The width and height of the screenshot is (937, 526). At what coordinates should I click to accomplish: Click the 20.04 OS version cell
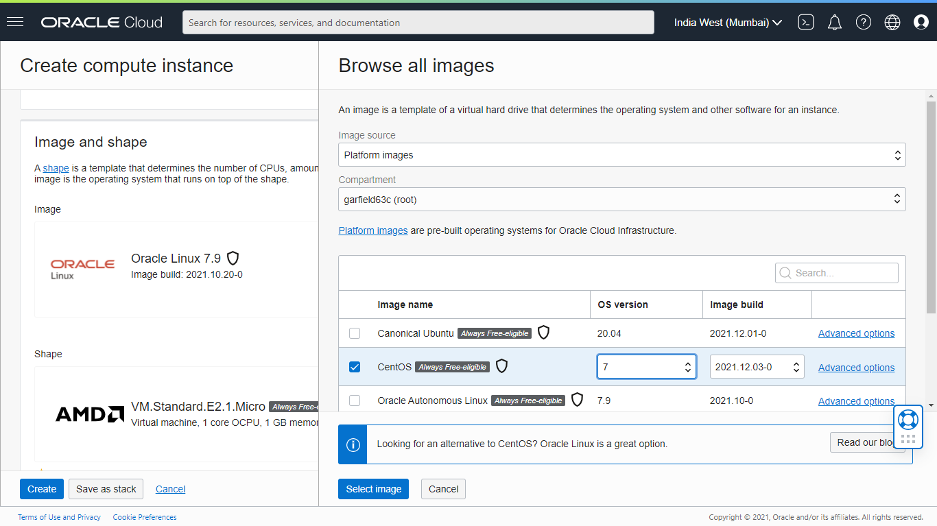click(609, 333)
